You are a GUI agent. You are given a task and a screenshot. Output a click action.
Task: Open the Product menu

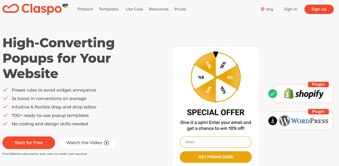(85, 9)
